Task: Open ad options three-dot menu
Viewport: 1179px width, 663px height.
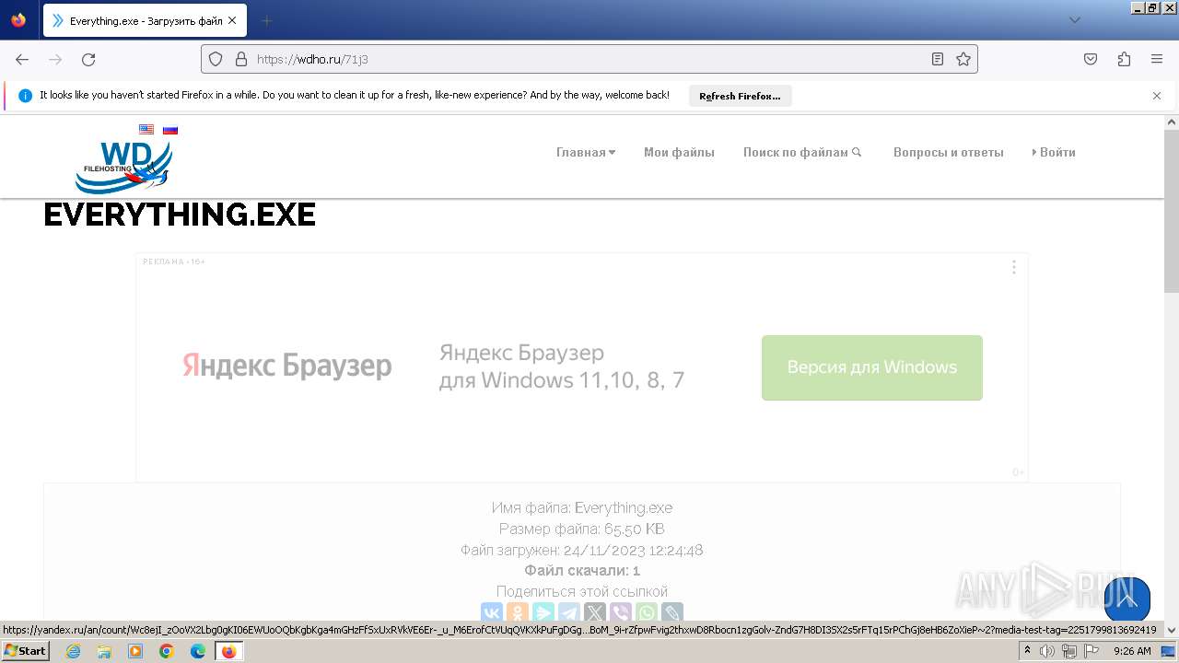Action: 1014,267
